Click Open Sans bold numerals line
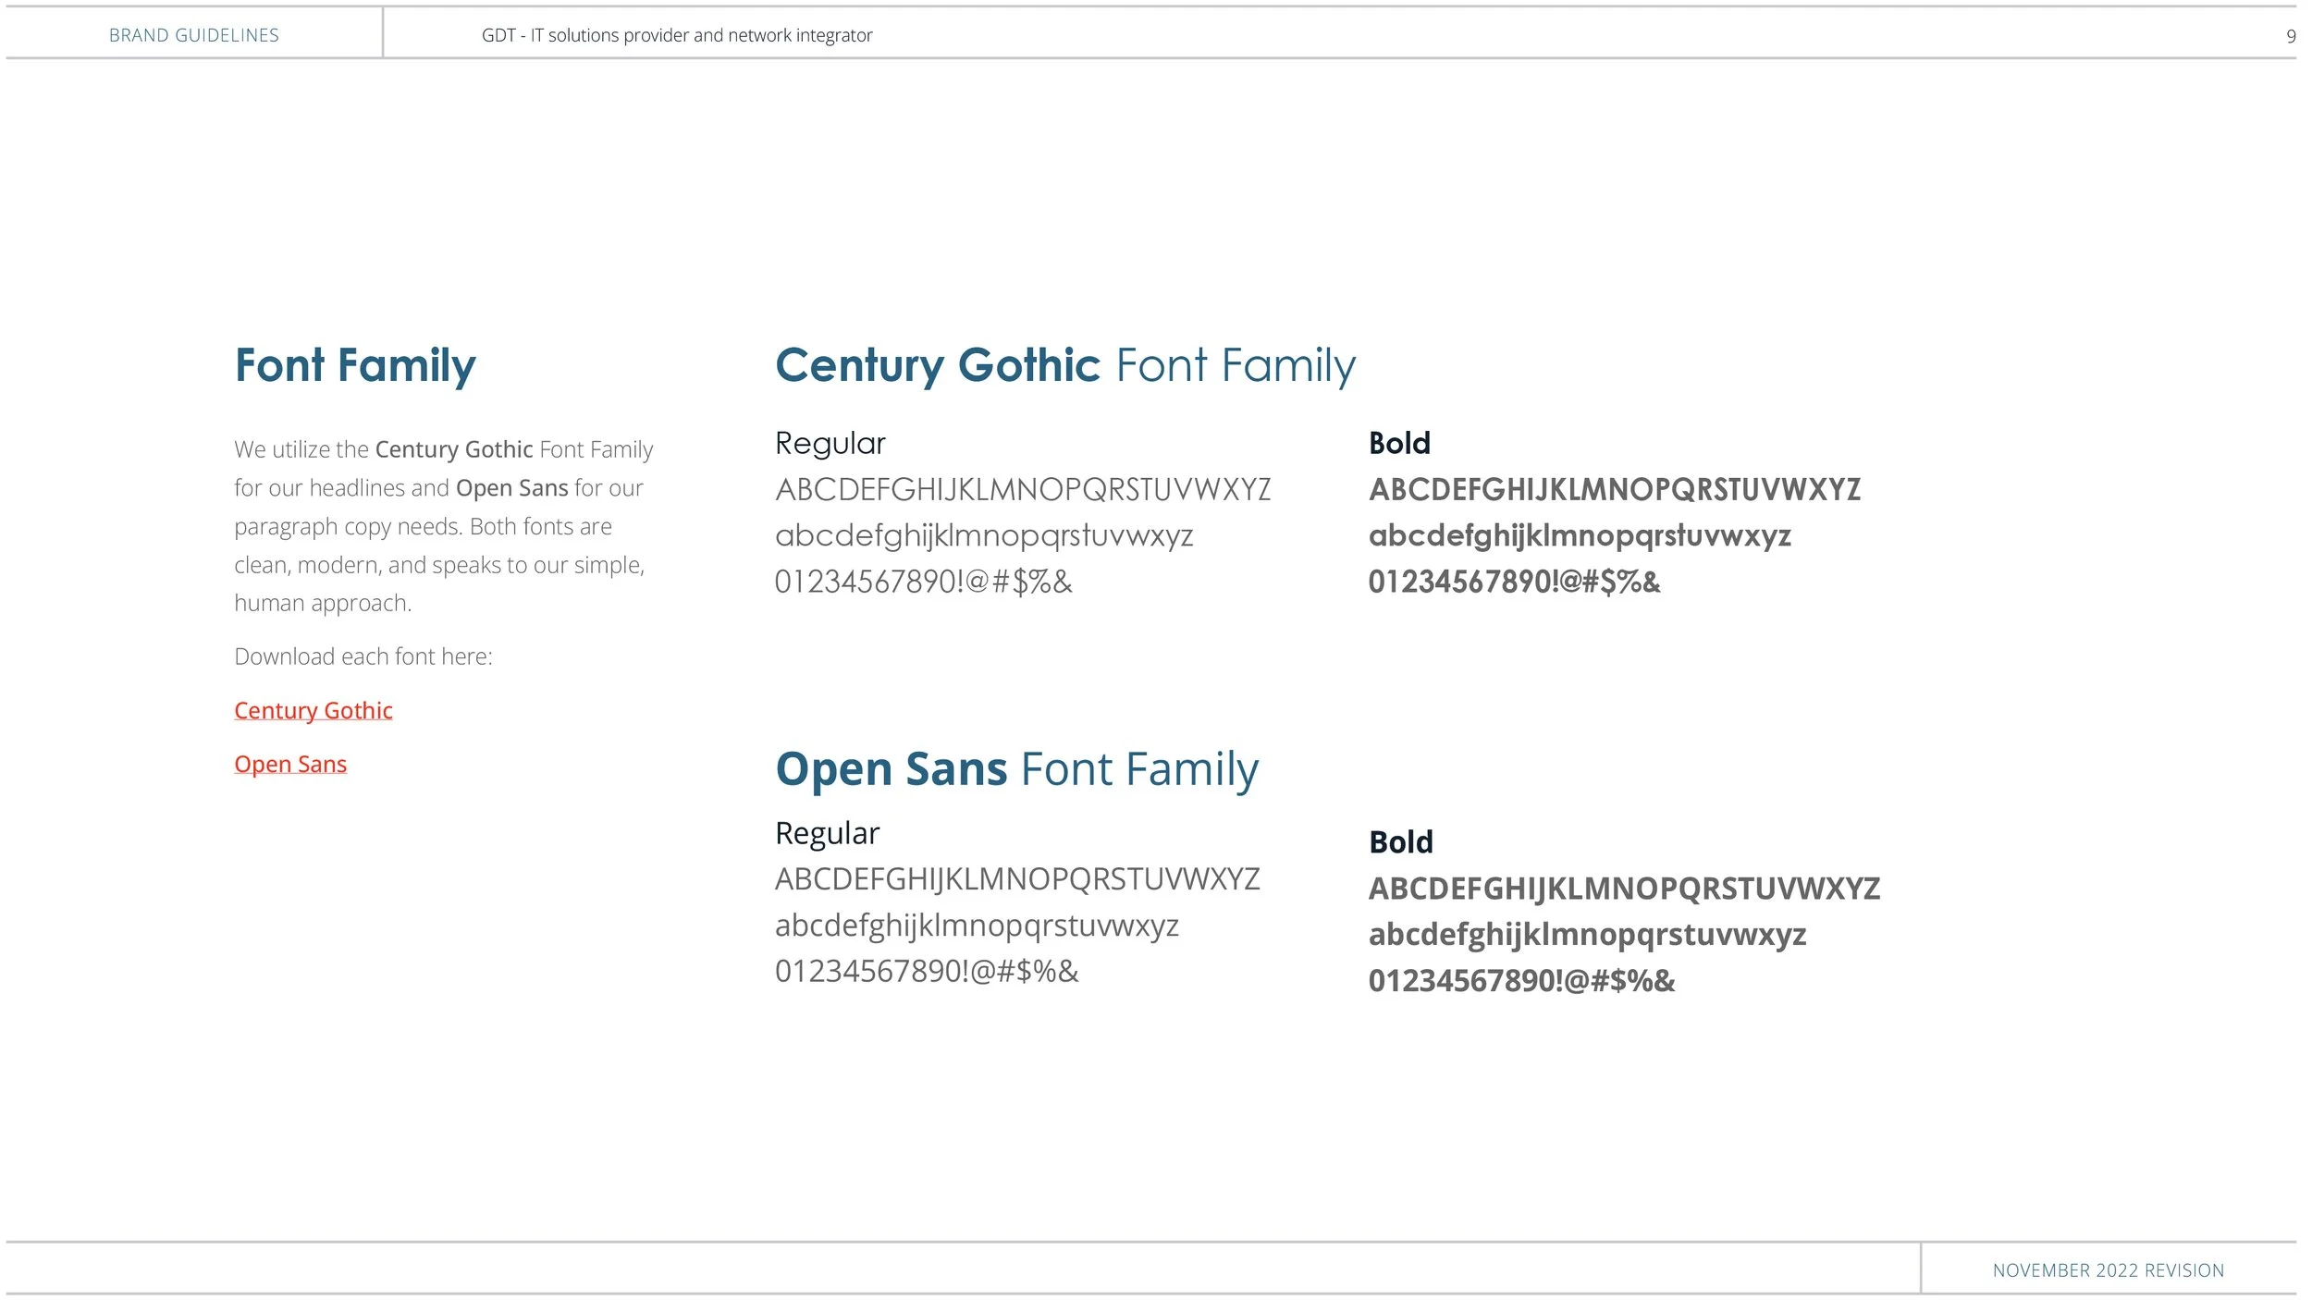This screenshot has height=1300, width=2312. coord(1521,981)
